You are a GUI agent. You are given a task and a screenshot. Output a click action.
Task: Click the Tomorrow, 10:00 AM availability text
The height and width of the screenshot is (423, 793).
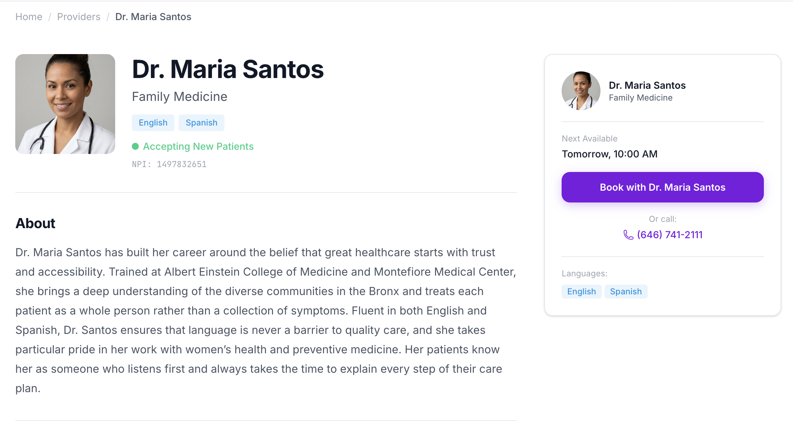click(x=609, y=154)
